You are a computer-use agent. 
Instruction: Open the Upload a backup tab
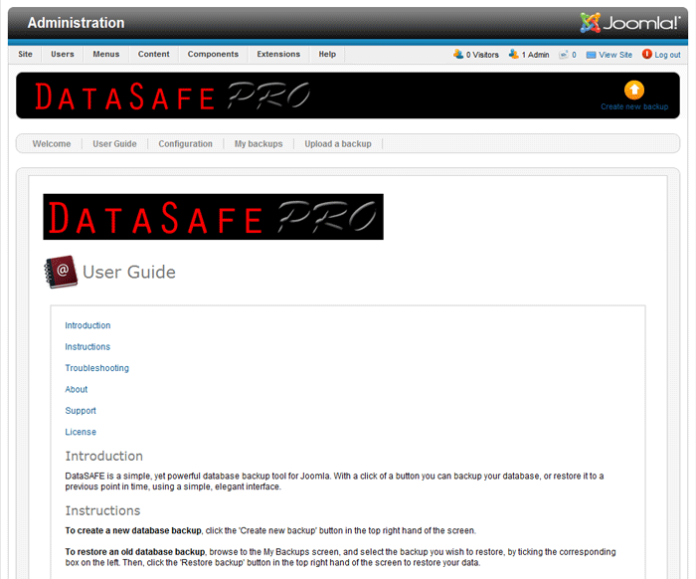[338, 144]
